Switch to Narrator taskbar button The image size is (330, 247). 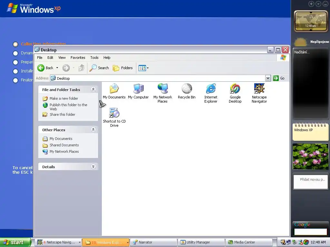[153, 242]
